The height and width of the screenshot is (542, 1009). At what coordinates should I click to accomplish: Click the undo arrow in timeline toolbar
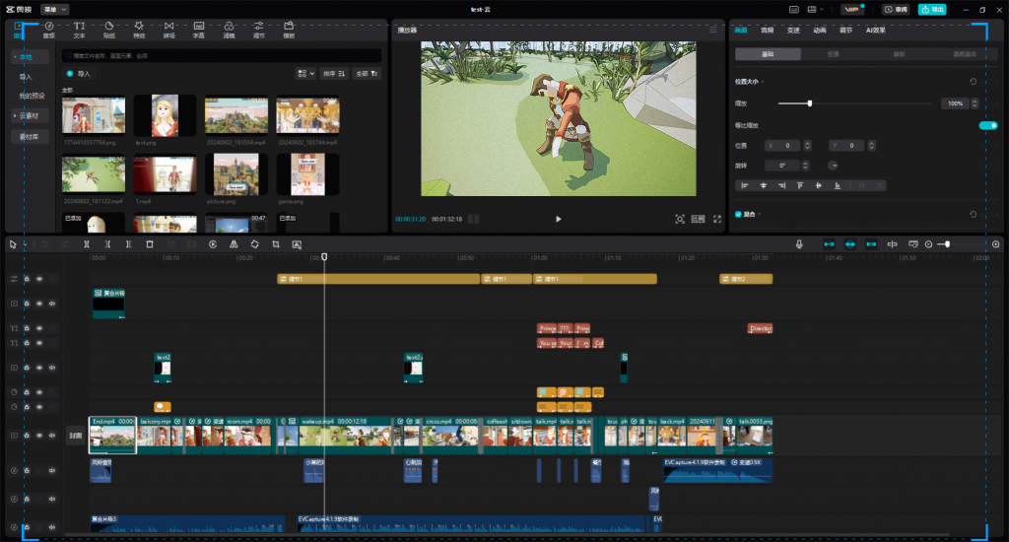click(x=44, y=244)
